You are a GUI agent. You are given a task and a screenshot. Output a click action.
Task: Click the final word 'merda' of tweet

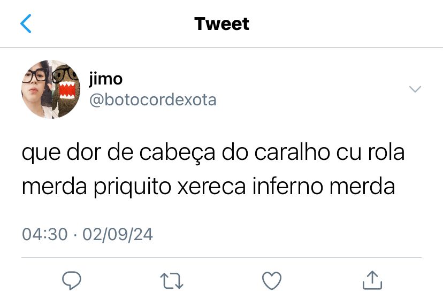[x=362, y=186]
